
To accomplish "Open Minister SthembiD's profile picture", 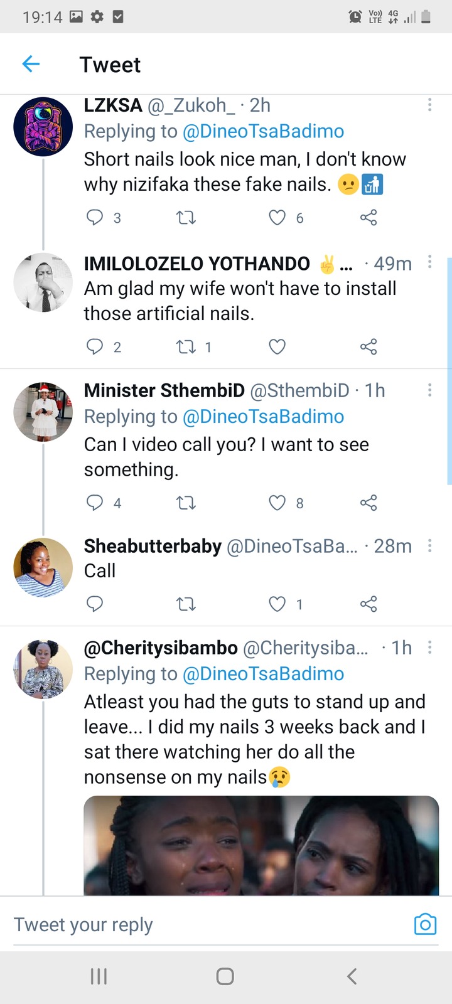I will pyautogui.click(x=43, y=412).
